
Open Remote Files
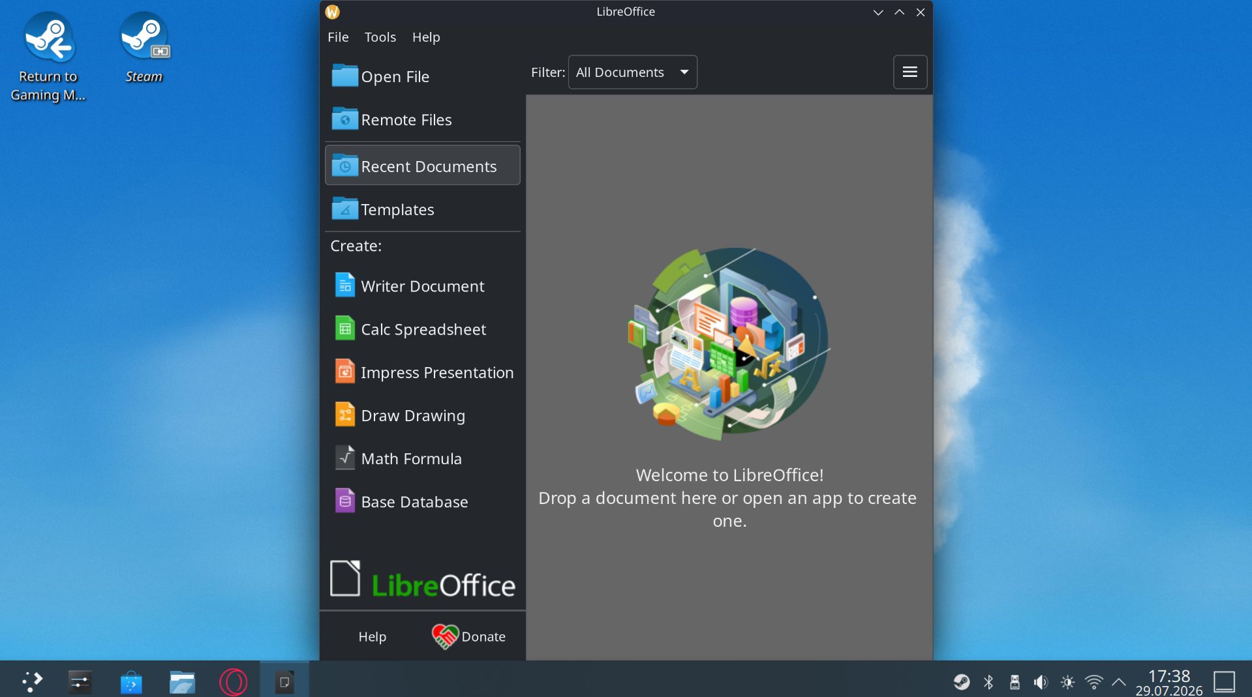point(422,120)
